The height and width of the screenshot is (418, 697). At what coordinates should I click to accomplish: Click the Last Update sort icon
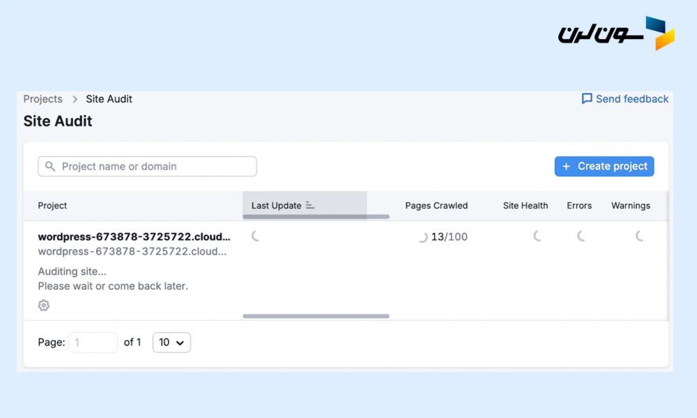(310, 206)
